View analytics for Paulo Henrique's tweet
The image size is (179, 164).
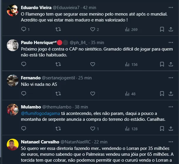point(127,64)
